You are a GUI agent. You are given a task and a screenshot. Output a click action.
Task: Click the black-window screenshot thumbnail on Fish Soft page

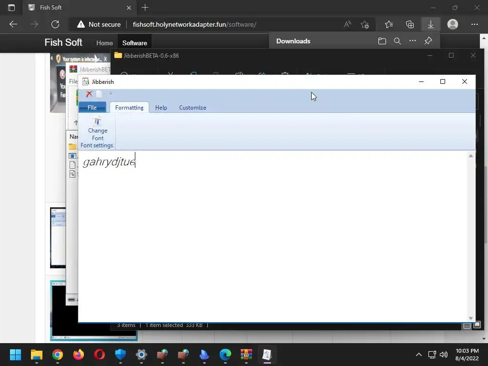93,311
